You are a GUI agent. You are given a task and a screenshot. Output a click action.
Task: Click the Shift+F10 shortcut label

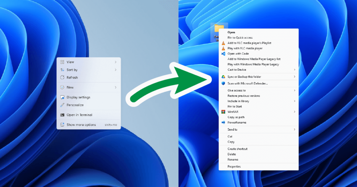click(x=111, y=125)
